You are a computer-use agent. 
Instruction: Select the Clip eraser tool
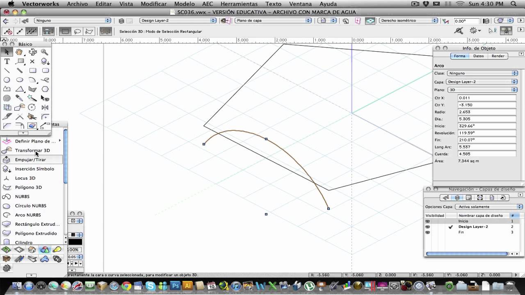tap(32, 126)
